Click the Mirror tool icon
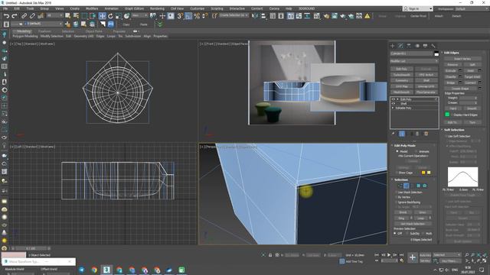Viewport: 490px width, 275px height. [x=255, y=16]
